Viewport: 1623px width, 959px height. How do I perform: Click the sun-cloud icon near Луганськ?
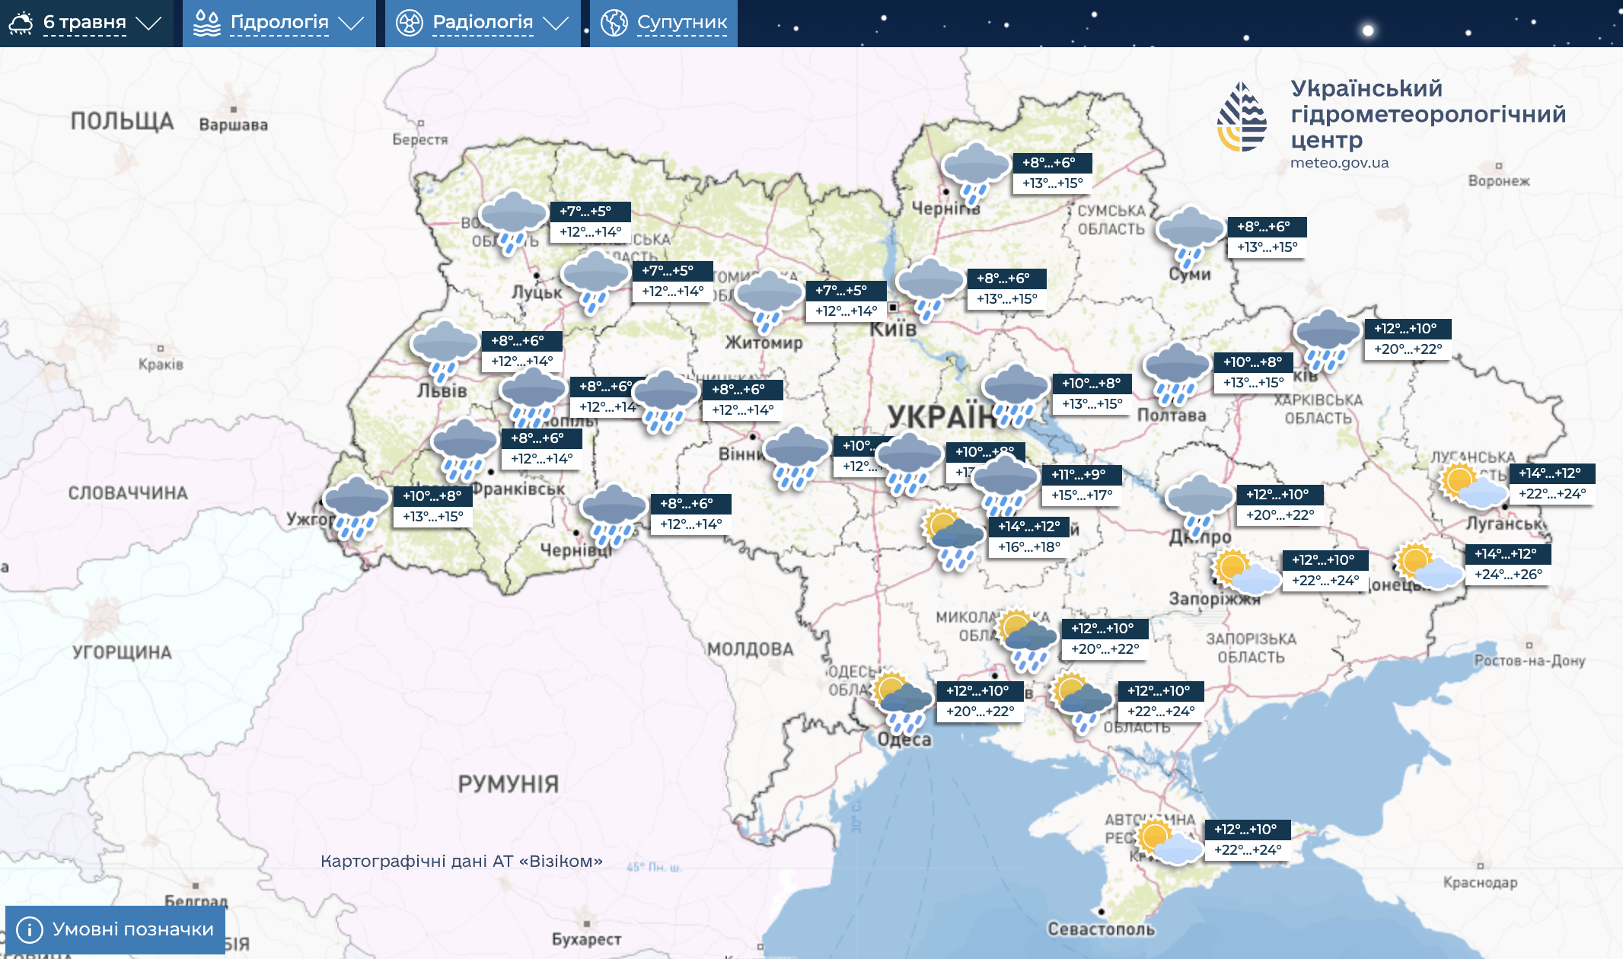click(x=1472, y=485)
